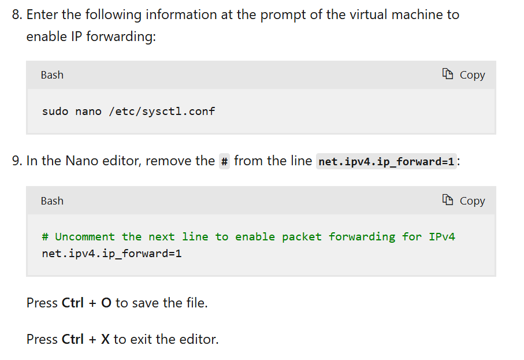Click the inline net.ipv4.ip_forward=1 code in step 9
The width and height of the screenshot is (524, 360).
click(x=387, y=161)
